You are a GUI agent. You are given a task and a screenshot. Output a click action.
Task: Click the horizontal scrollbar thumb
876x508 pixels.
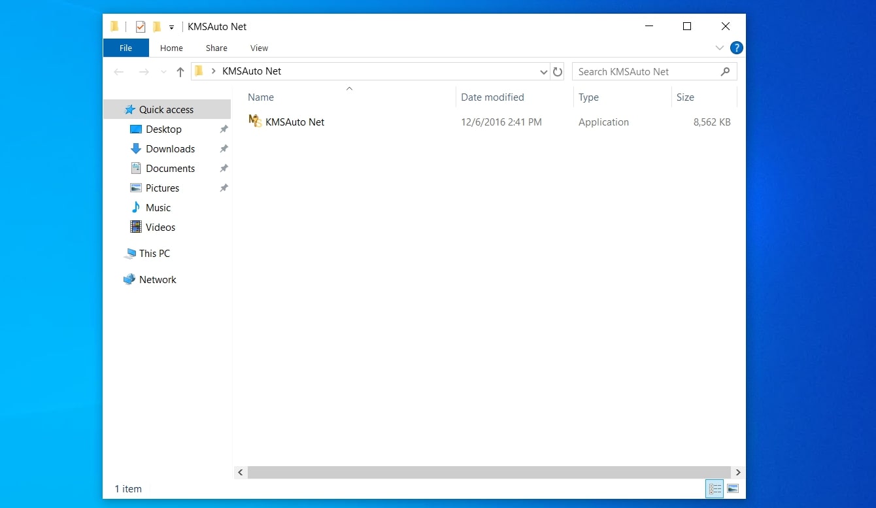click(489, 472)
